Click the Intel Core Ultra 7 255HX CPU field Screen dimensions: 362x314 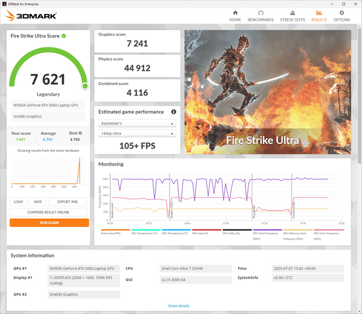pos(196,269)
